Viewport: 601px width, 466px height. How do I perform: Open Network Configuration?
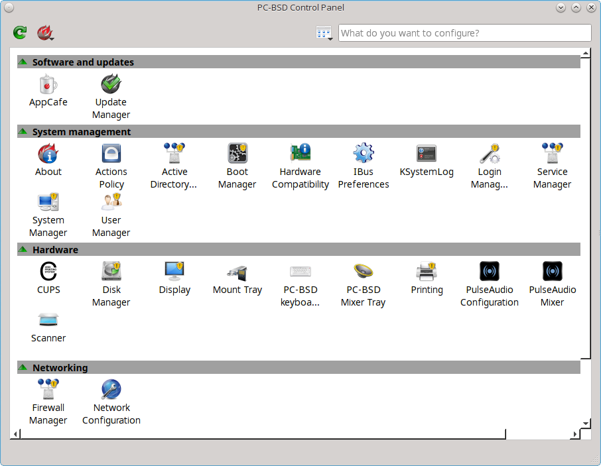tap(111, 402)
